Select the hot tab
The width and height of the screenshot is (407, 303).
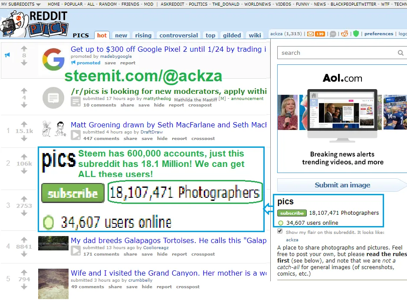102,35
